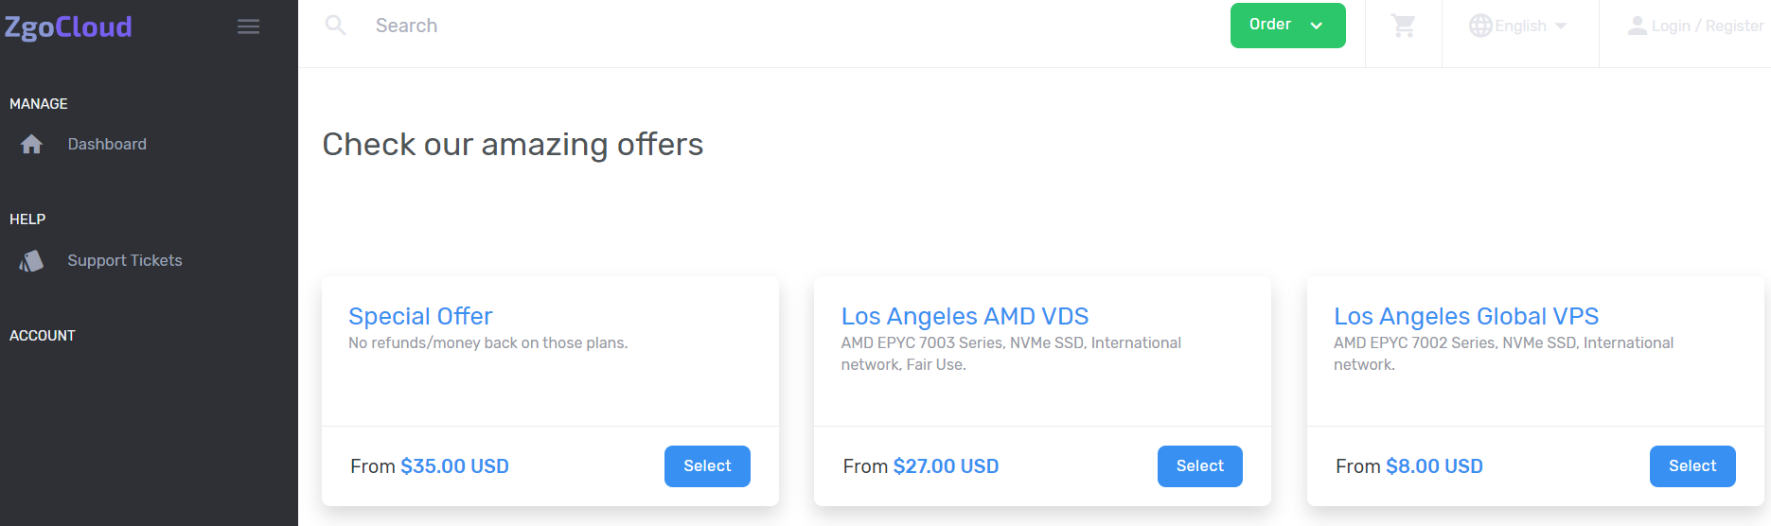
Task: Click the Dashboard home icon
Action: pyautogui.click(x=31, y=144)
